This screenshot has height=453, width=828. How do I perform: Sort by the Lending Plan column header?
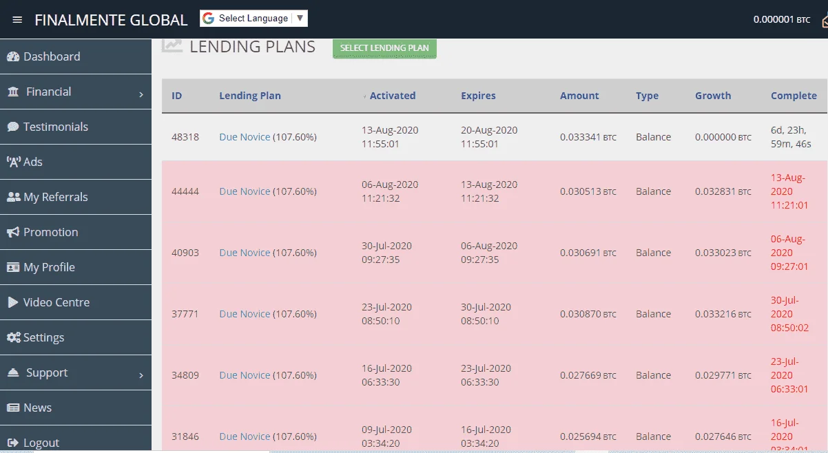pos(250,96)
